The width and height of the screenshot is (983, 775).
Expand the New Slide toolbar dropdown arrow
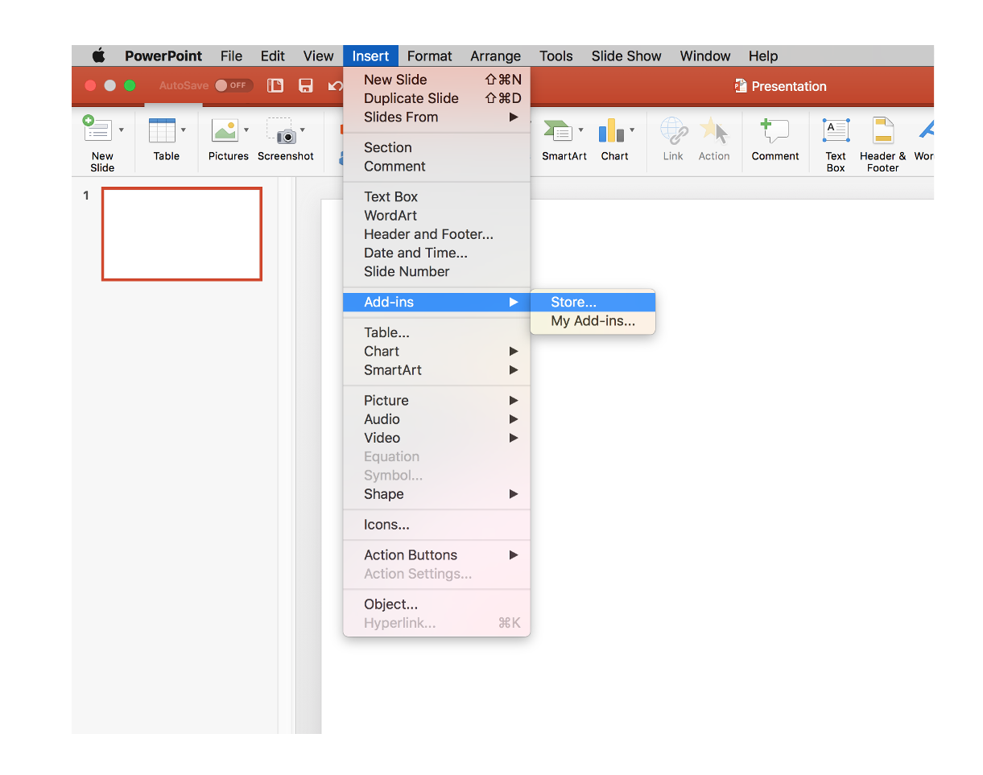pos(122,130)
